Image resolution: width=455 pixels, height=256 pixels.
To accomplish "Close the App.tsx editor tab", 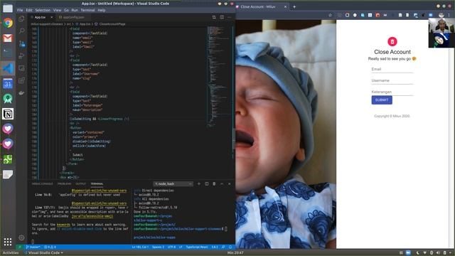I will click(52, 17).
